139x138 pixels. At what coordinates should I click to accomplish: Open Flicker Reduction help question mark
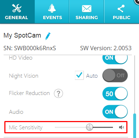click(58, 93)
